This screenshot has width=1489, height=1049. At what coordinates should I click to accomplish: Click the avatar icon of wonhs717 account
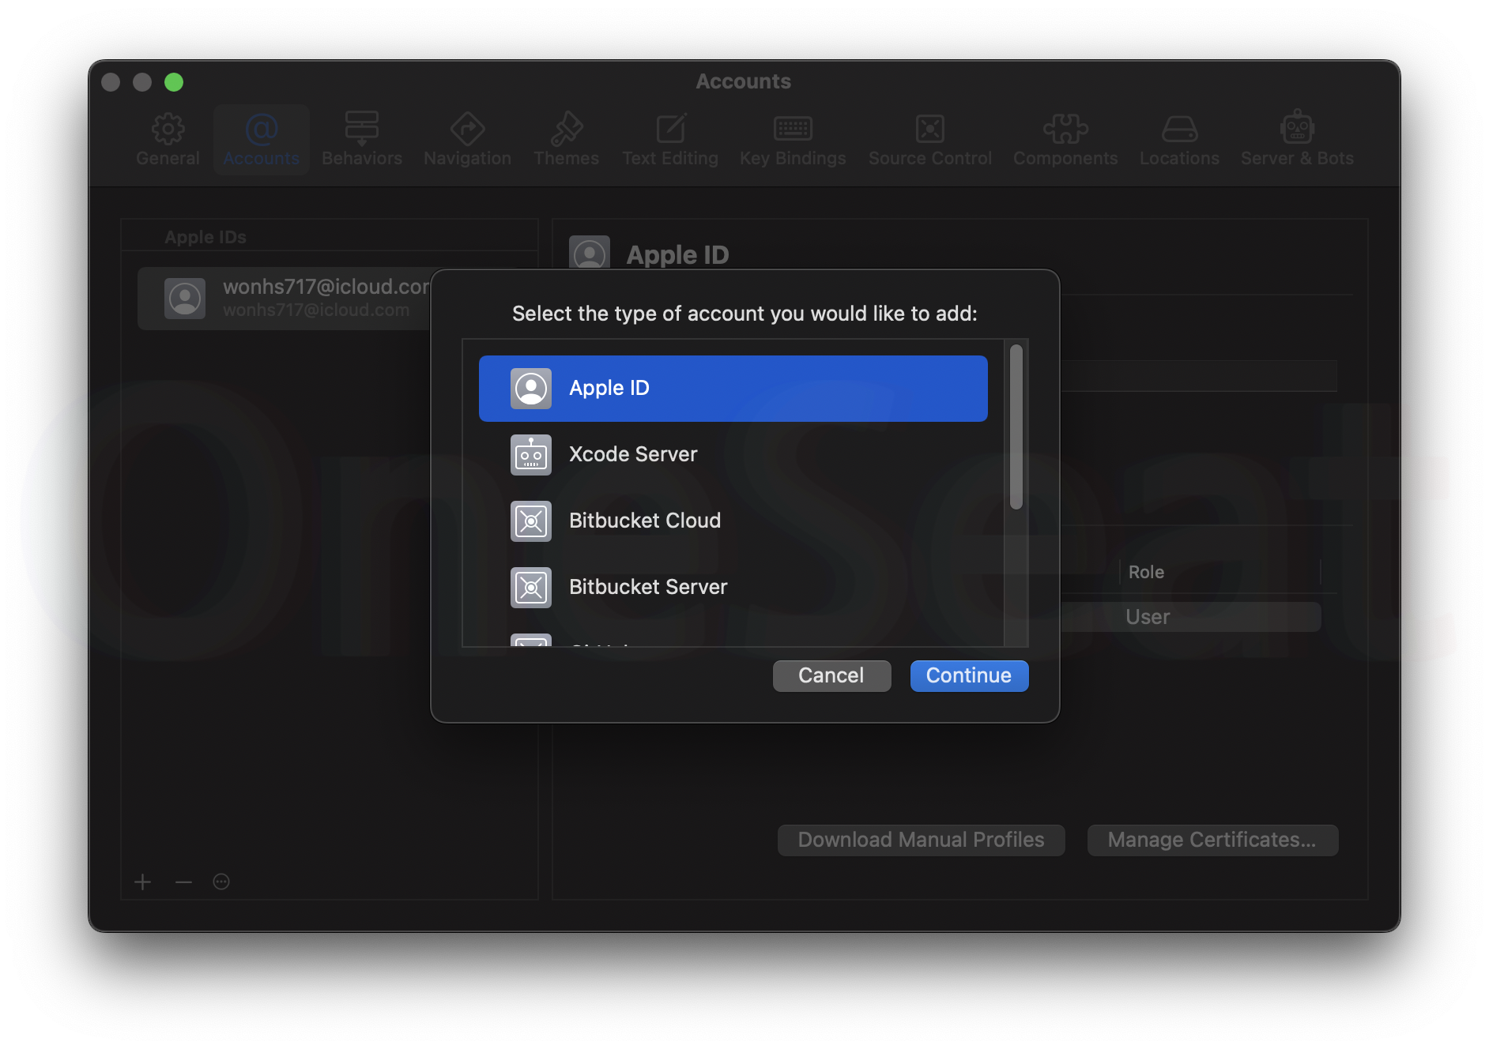point(185,299)
